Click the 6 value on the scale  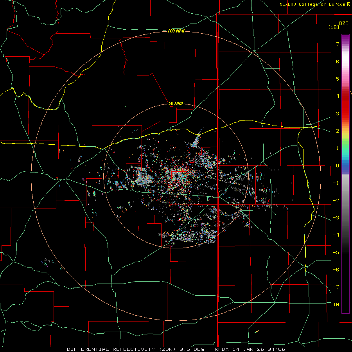(338, 61)
